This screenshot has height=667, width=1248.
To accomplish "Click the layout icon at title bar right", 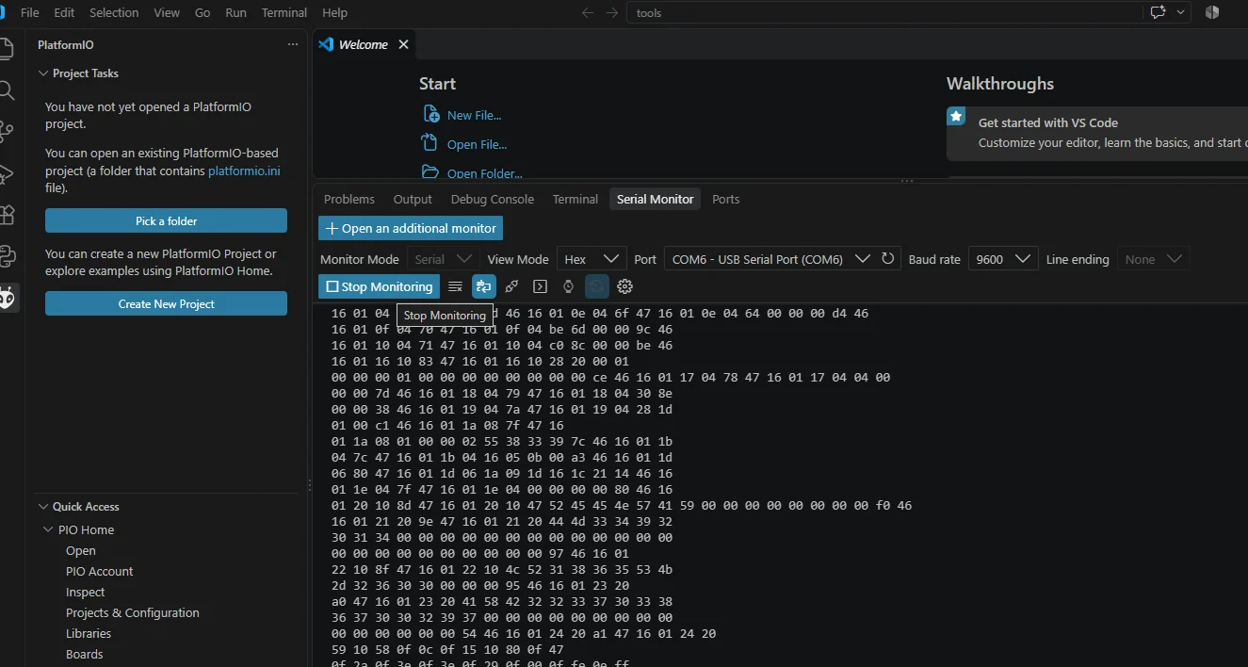I will click(1212, 12).
